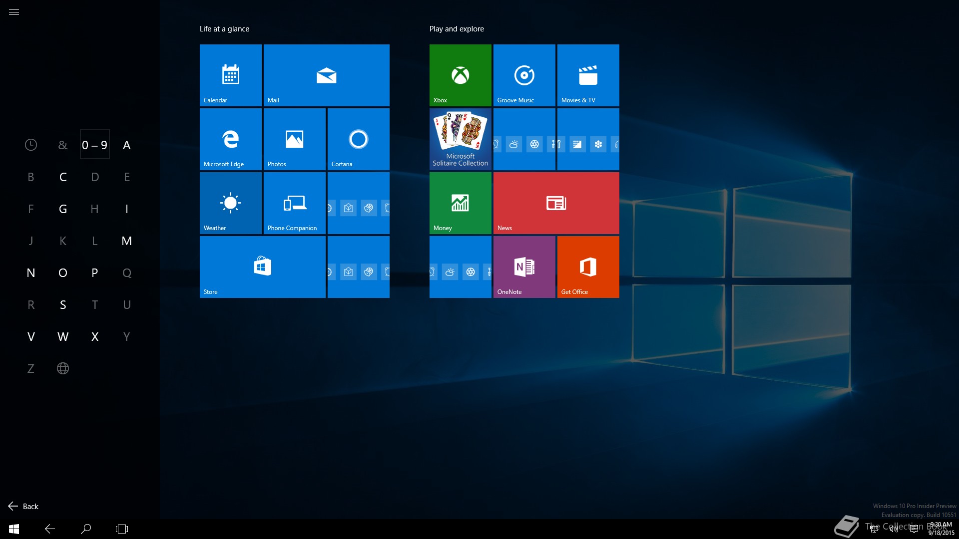959x539 pixels.
Task: Open the Photos tile
Action: click(295, 139)
